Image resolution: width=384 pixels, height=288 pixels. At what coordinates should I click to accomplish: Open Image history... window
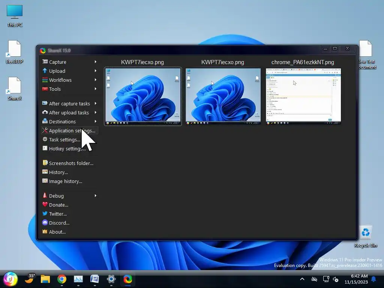click(70, 181)
